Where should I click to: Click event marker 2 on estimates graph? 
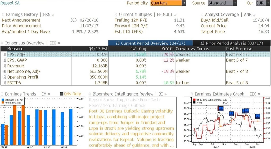click(258, 116)
